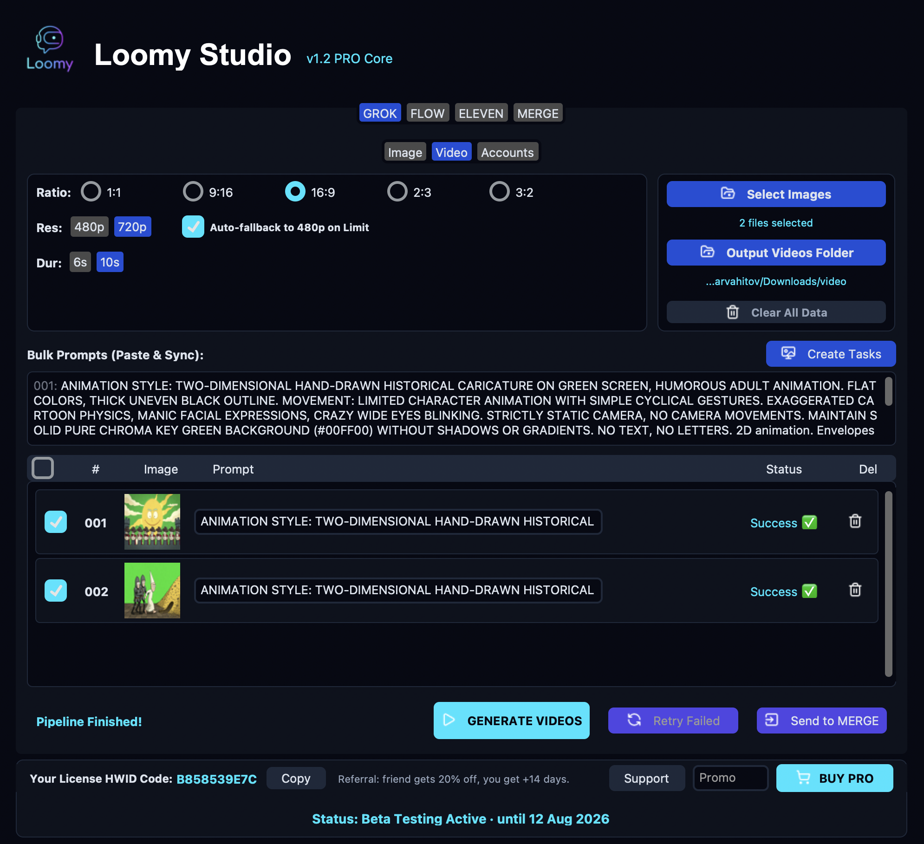Click the green checkmark for task 001
Screen dimensions: 924x844
(809, 522)
